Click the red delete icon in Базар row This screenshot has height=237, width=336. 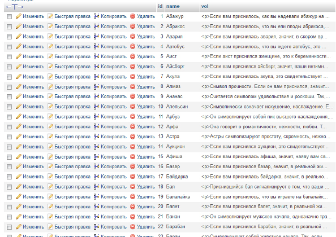tap(132, 166)
